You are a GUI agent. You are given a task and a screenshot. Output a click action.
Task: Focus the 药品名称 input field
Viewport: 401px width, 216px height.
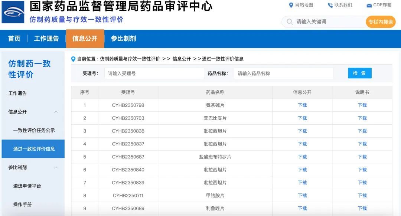[x=284, y=73]
